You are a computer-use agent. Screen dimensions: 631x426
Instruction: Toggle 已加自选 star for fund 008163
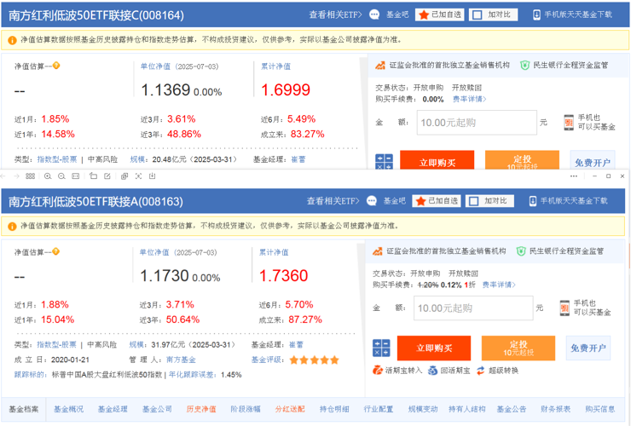(x=420, y=201)
